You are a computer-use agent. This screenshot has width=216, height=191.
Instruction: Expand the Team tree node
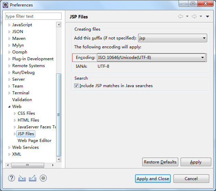pyautogui.click(x=9, y=86)
